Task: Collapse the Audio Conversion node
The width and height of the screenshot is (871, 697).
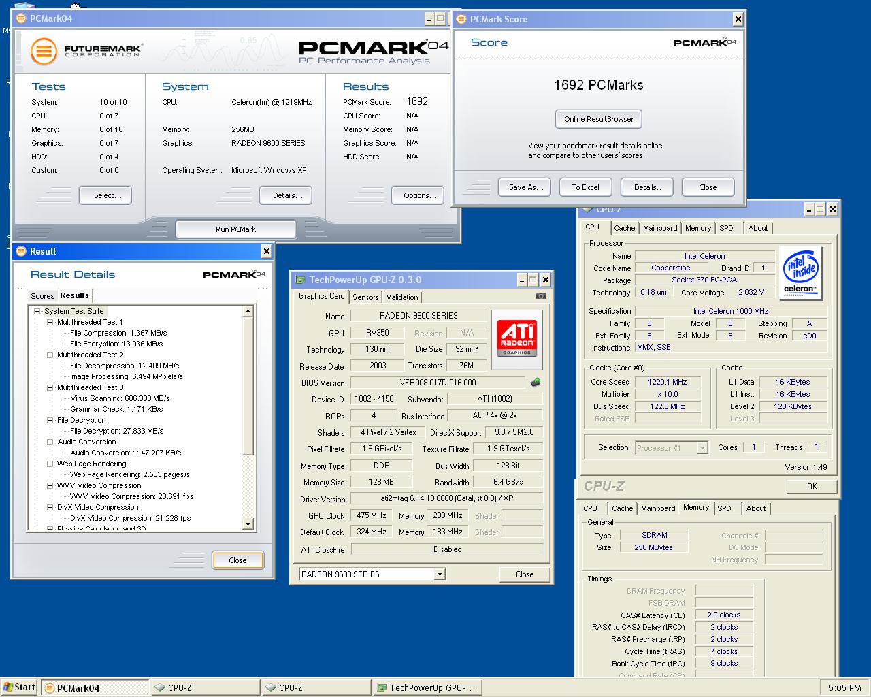Action: [x=50, y=442]
